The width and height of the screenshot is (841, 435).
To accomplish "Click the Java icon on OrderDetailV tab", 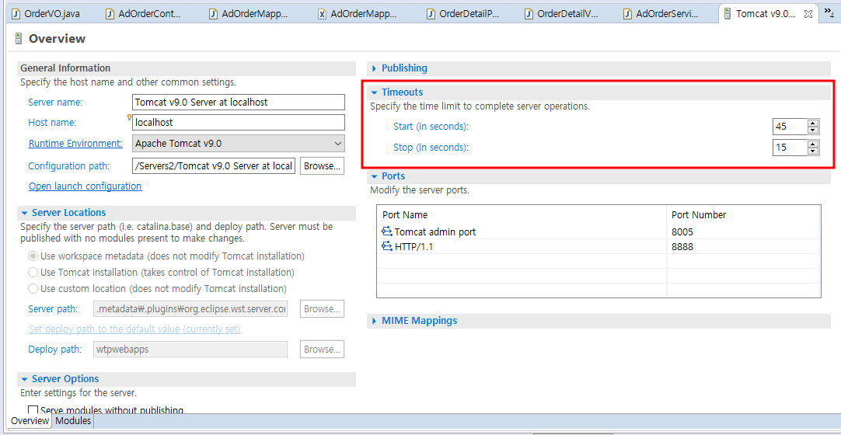I will [x=529, y=14].
